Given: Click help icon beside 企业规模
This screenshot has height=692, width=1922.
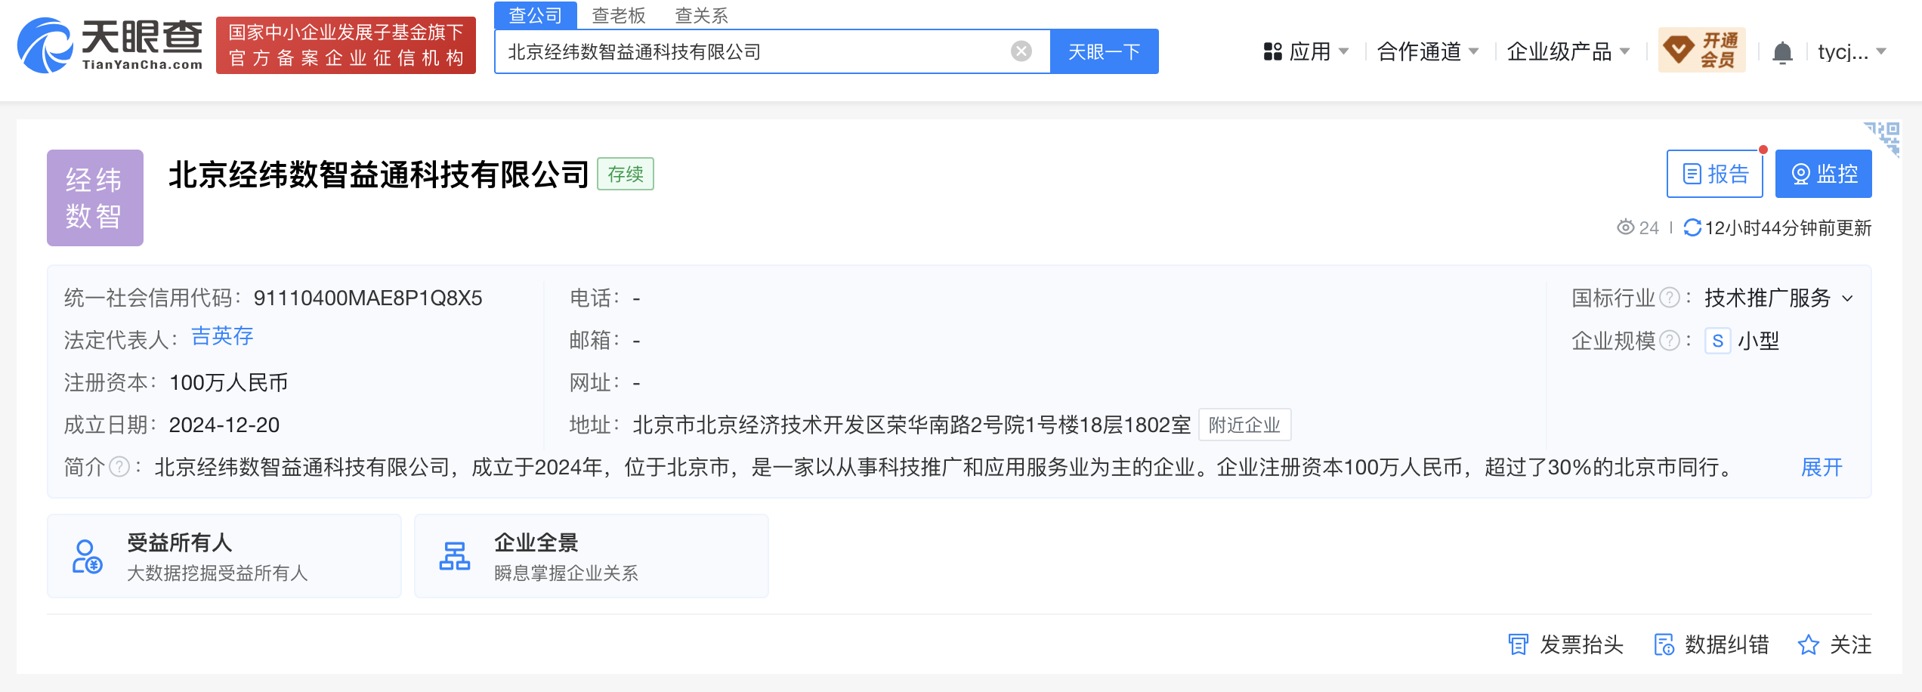Looking at the screenshot, I should click(1670, 341).
